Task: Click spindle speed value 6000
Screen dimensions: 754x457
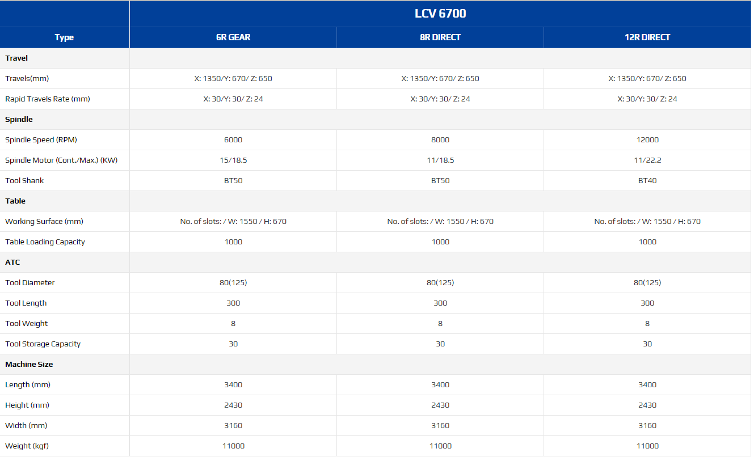Action: coord(233,139)
